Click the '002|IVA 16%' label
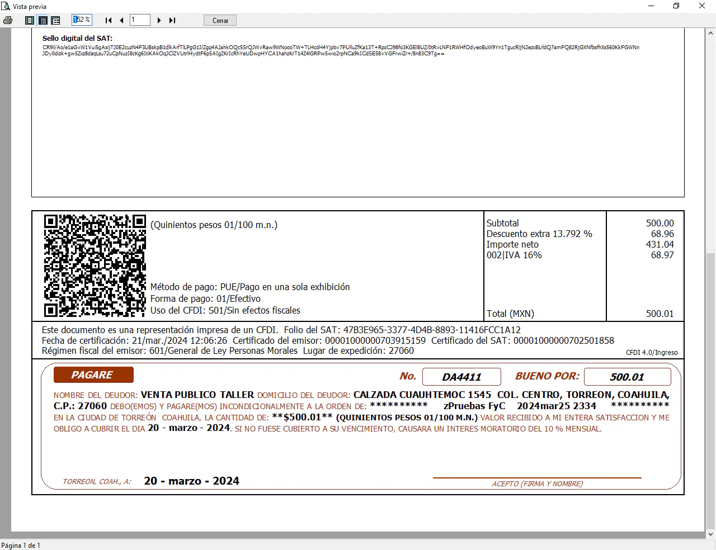The image size is (716, 550). [x=514, y=255]
